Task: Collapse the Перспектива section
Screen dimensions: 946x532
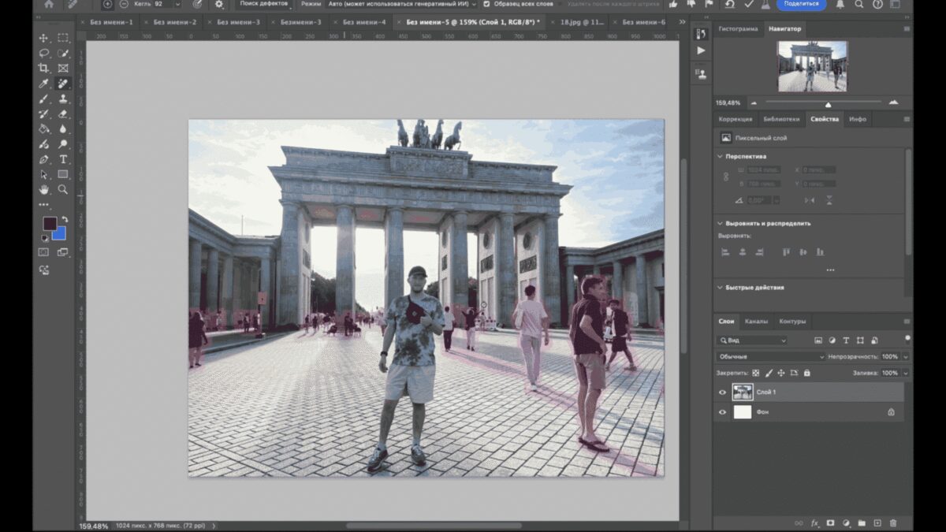Action: click(720, 156)
